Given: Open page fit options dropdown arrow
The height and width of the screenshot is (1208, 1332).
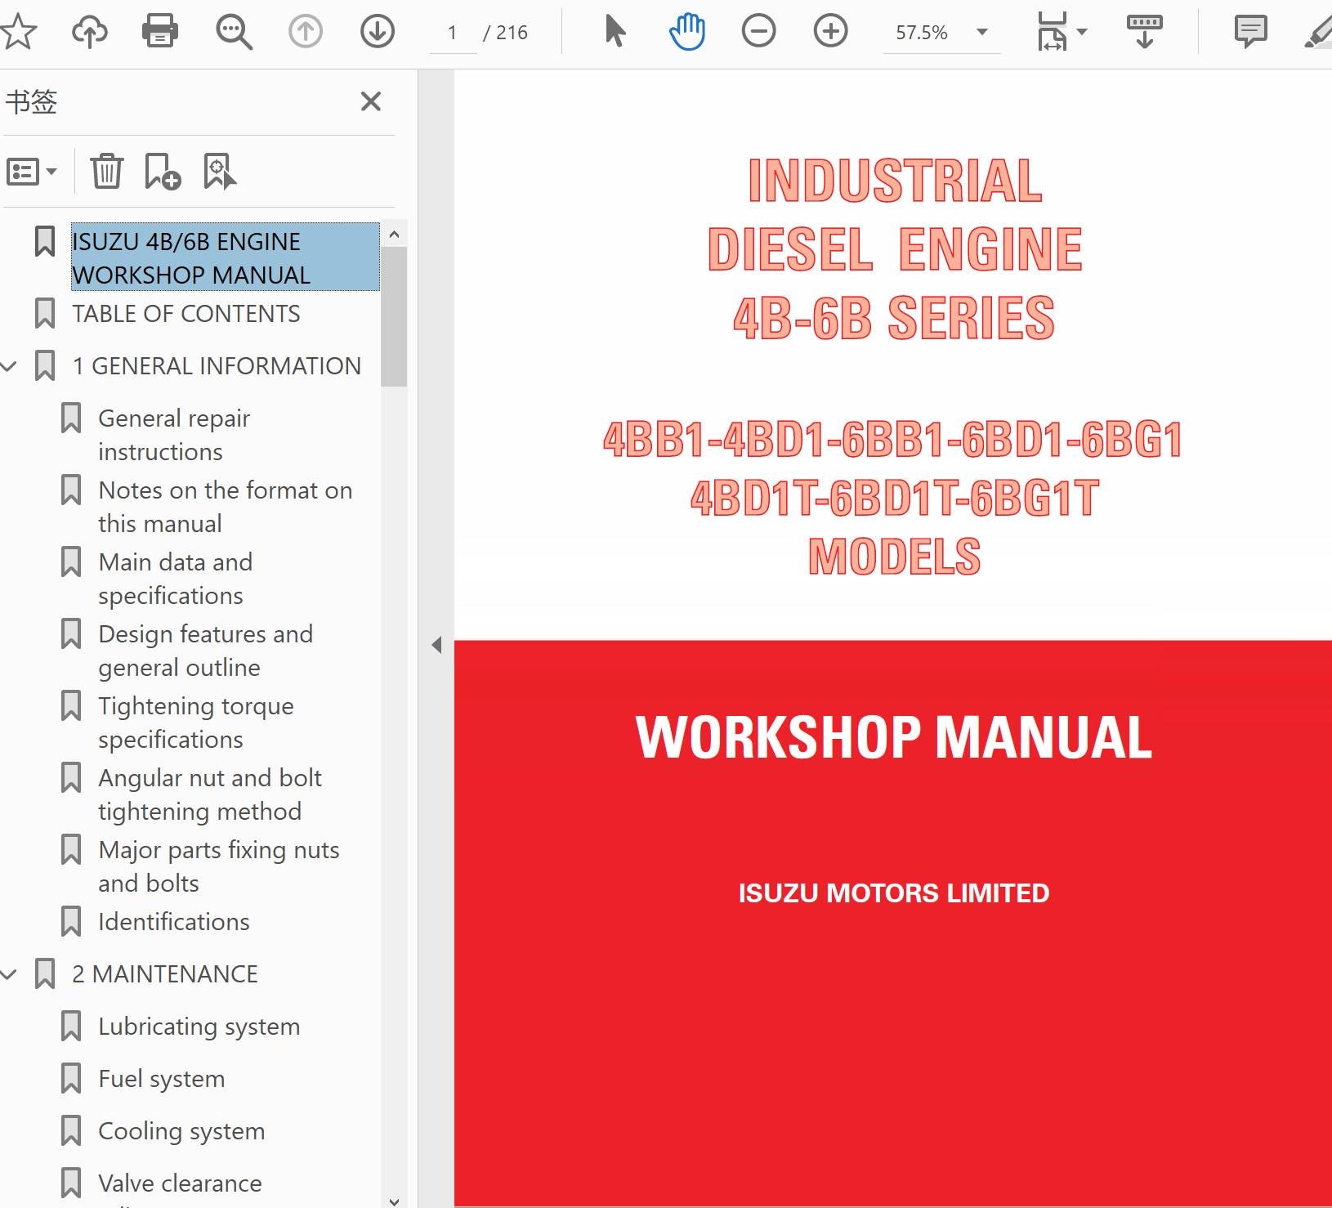Looking at the screenshot, I should [x=1082, y=32].
